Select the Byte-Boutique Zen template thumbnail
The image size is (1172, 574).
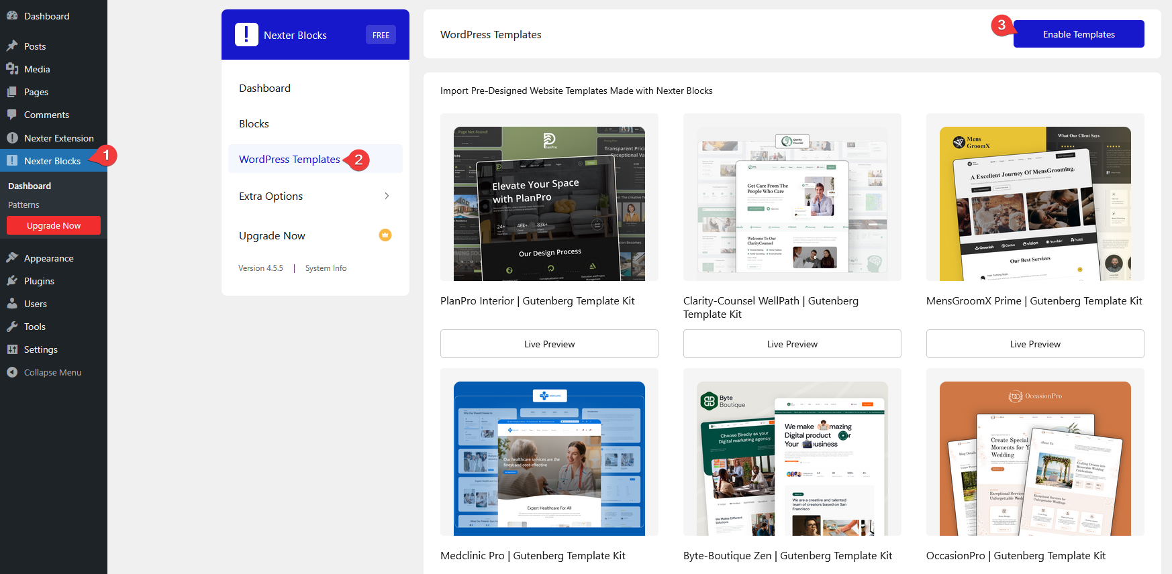(792, 452)
